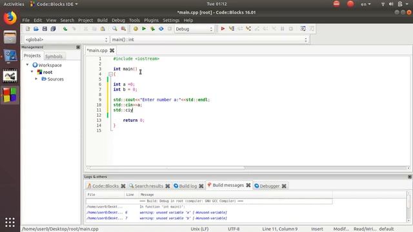
Task: Expand the Sources folder
Action: pos(36,79)
